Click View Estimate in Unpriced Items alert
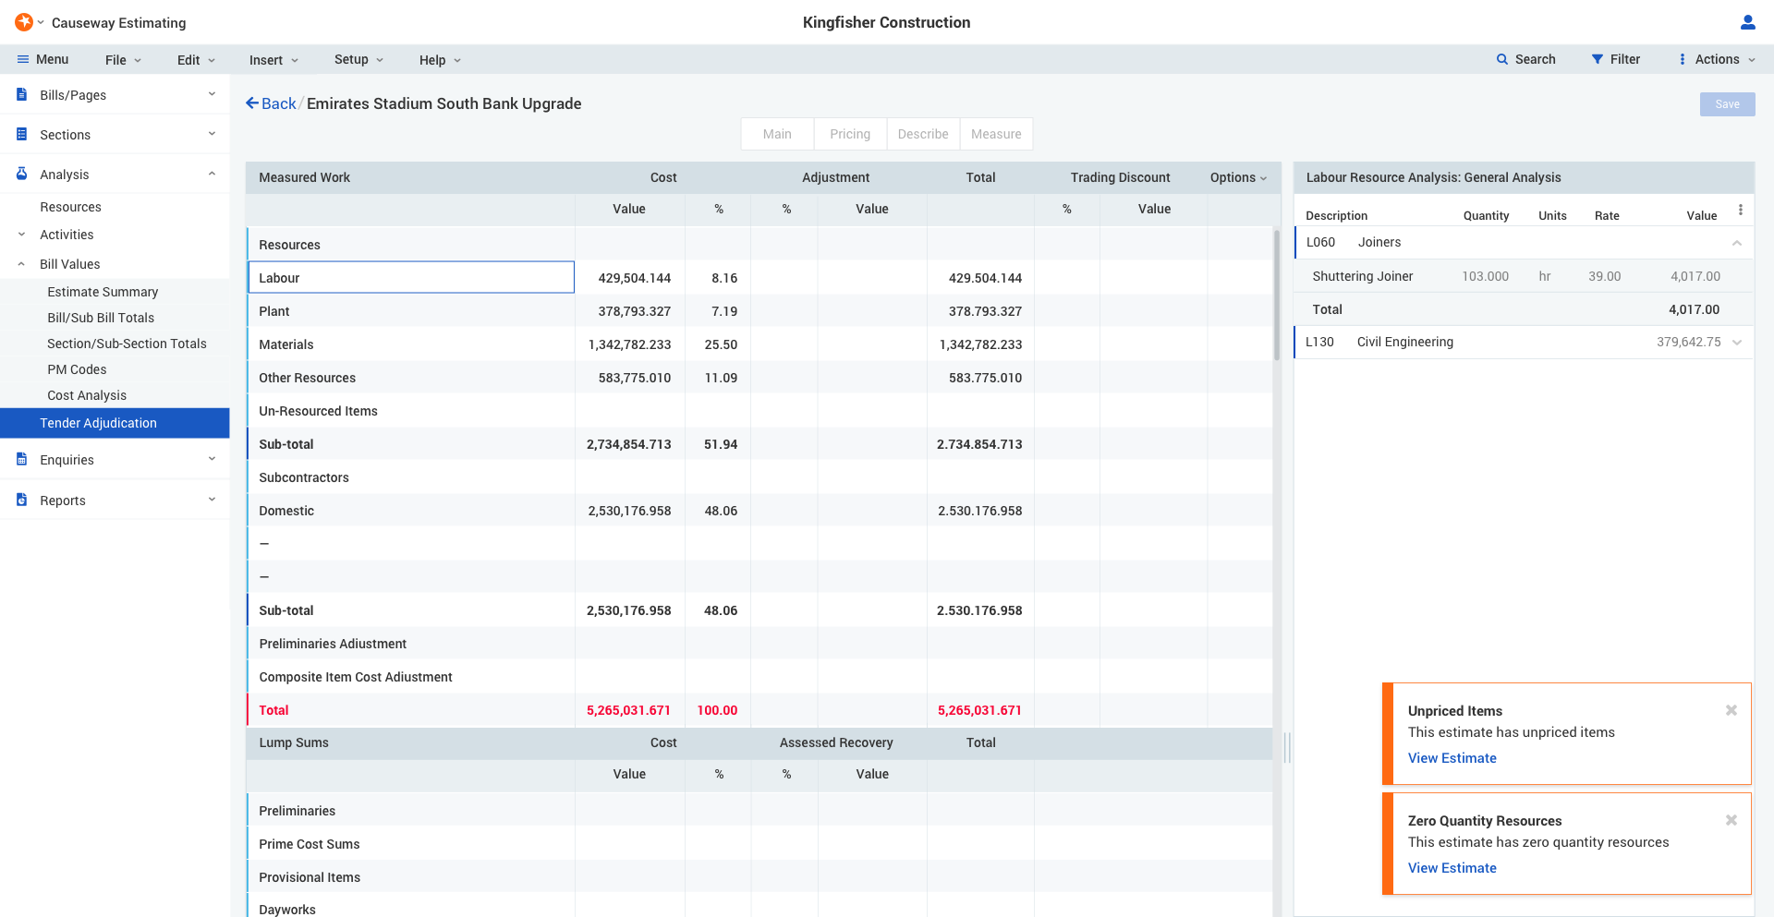Viewport: 1774px width, 917px height. pyautogui.click(x=1452, y=758)
